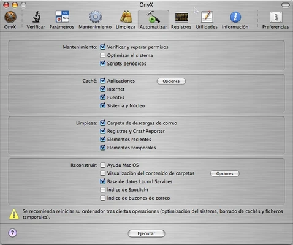Toggle Elementos temporales checkbox
This screenshot has height=245, width=293.
[x=103, y=148]
